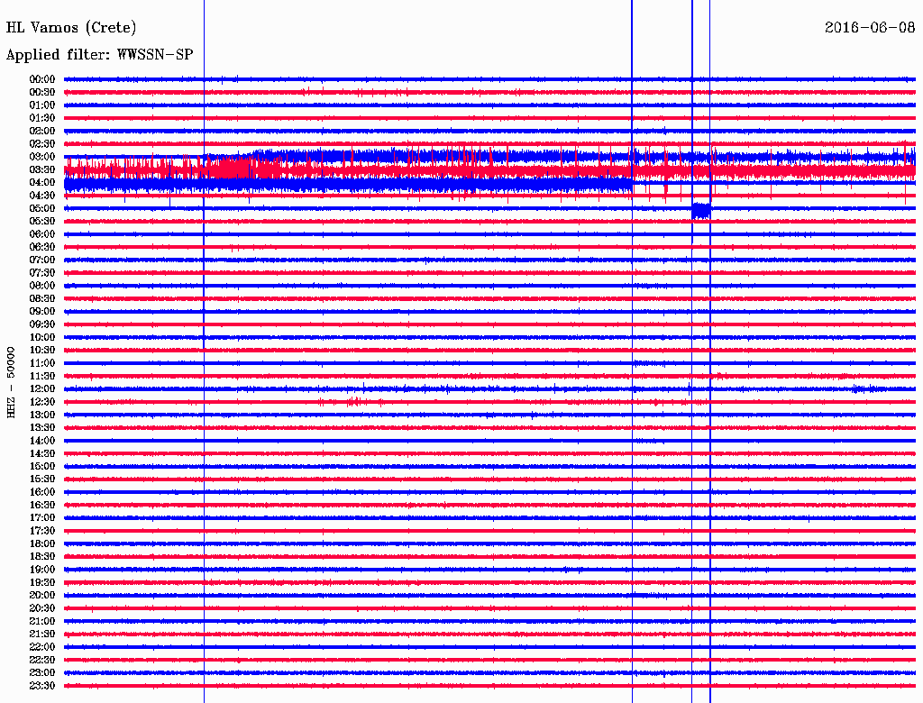Select the 20:30 time label
Screen dimensions: 923x703
tap(42, 608)
